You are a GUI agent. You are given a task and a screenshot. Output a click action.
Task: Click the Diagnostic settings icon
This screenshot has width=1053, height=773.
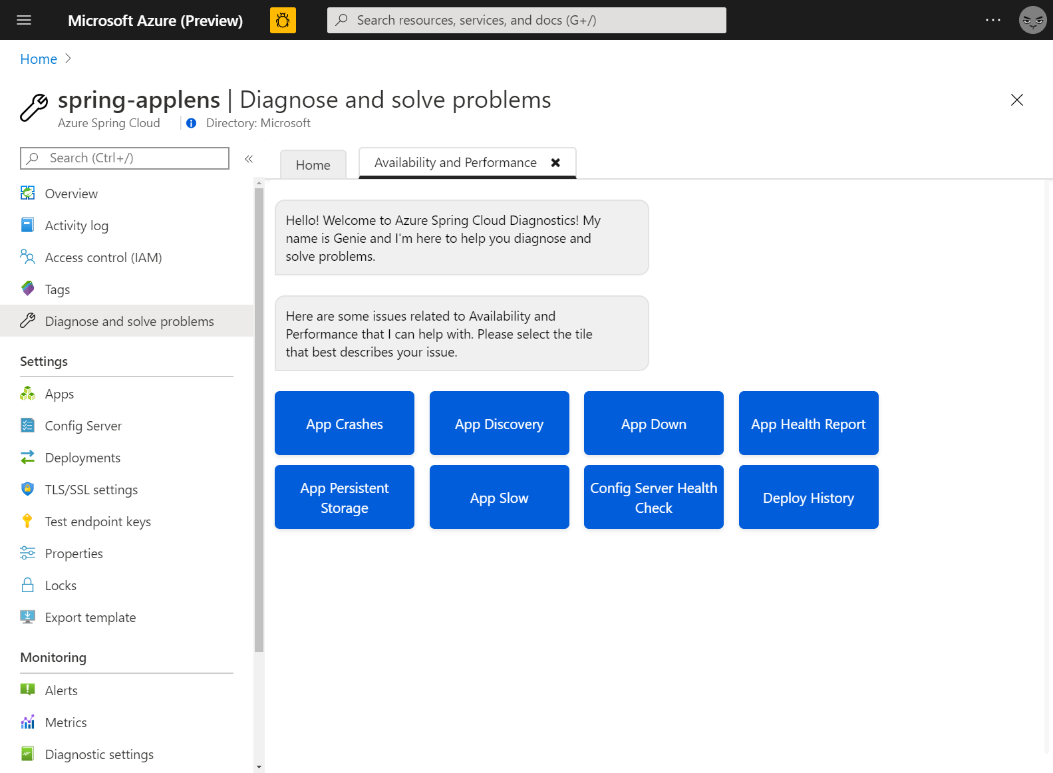[27, 754]
